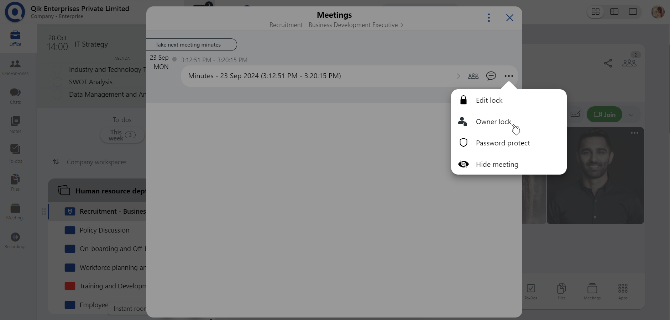Screen dimensions: 670x320
Task: Select Hide meeting option
Action: click(x=497, y=164)
